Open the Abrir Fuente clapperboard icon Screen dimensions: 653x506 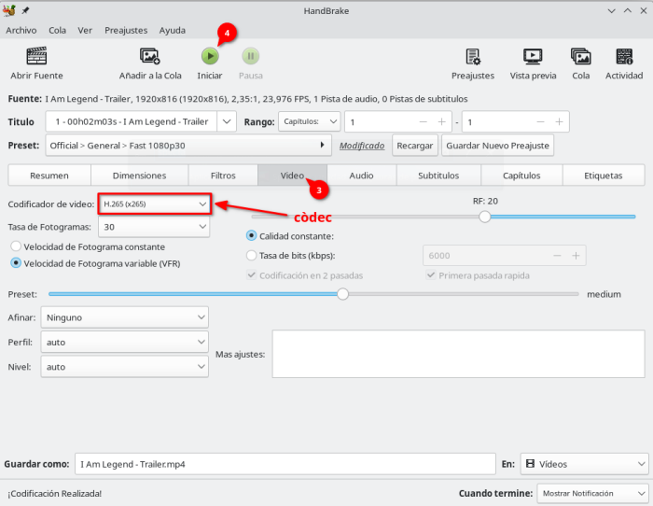[36, 56]
